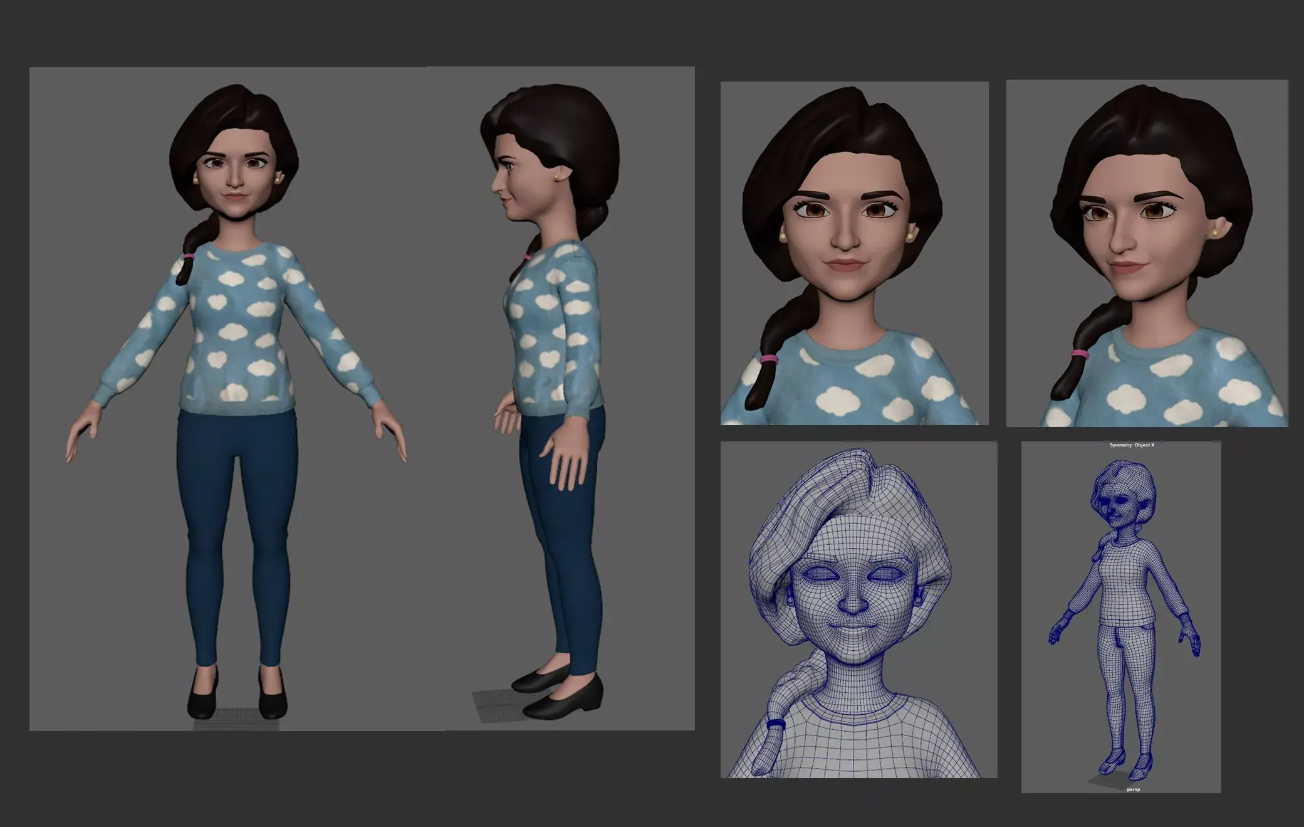Click the ground grid under side-view shoes
The height and width of the screenshot is (827, 1304).
pos(492,705)
